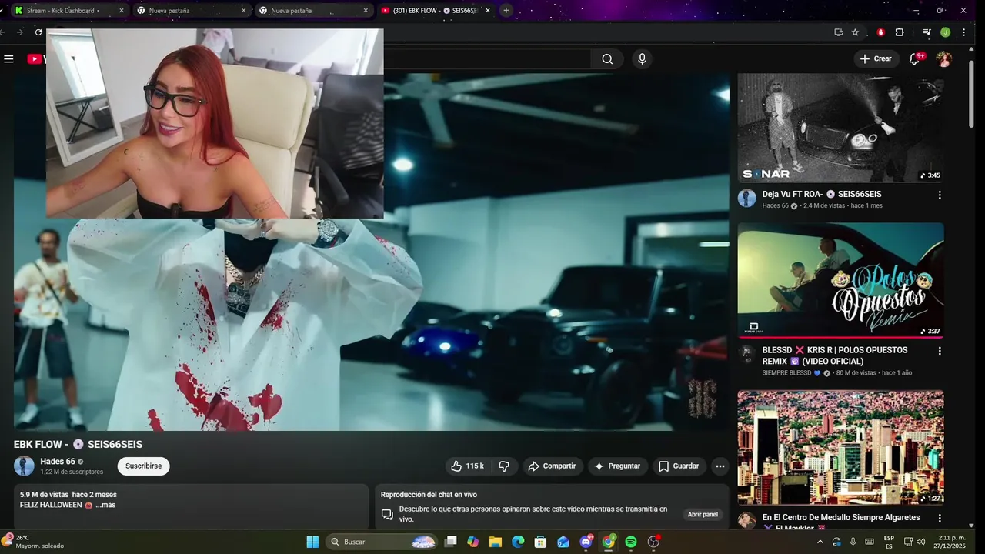Viewport: 985px width, 554px height.
Task: Dislike the EBK FLOW video
Action: (x=504, y=466)
